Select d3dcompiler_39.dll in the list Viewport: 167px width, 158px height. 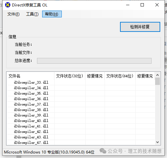(x=31, y=115)
